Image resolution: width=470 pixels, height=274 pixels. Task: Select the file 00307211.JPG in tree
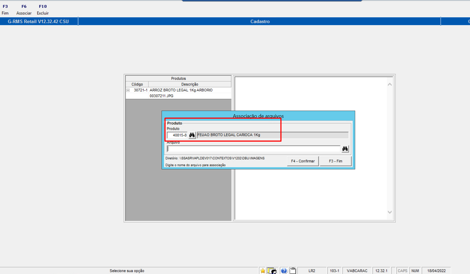point(161,96)
